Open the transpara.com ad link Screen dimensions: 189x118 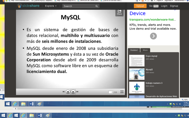pyautogui.click(x=153, y=19)
